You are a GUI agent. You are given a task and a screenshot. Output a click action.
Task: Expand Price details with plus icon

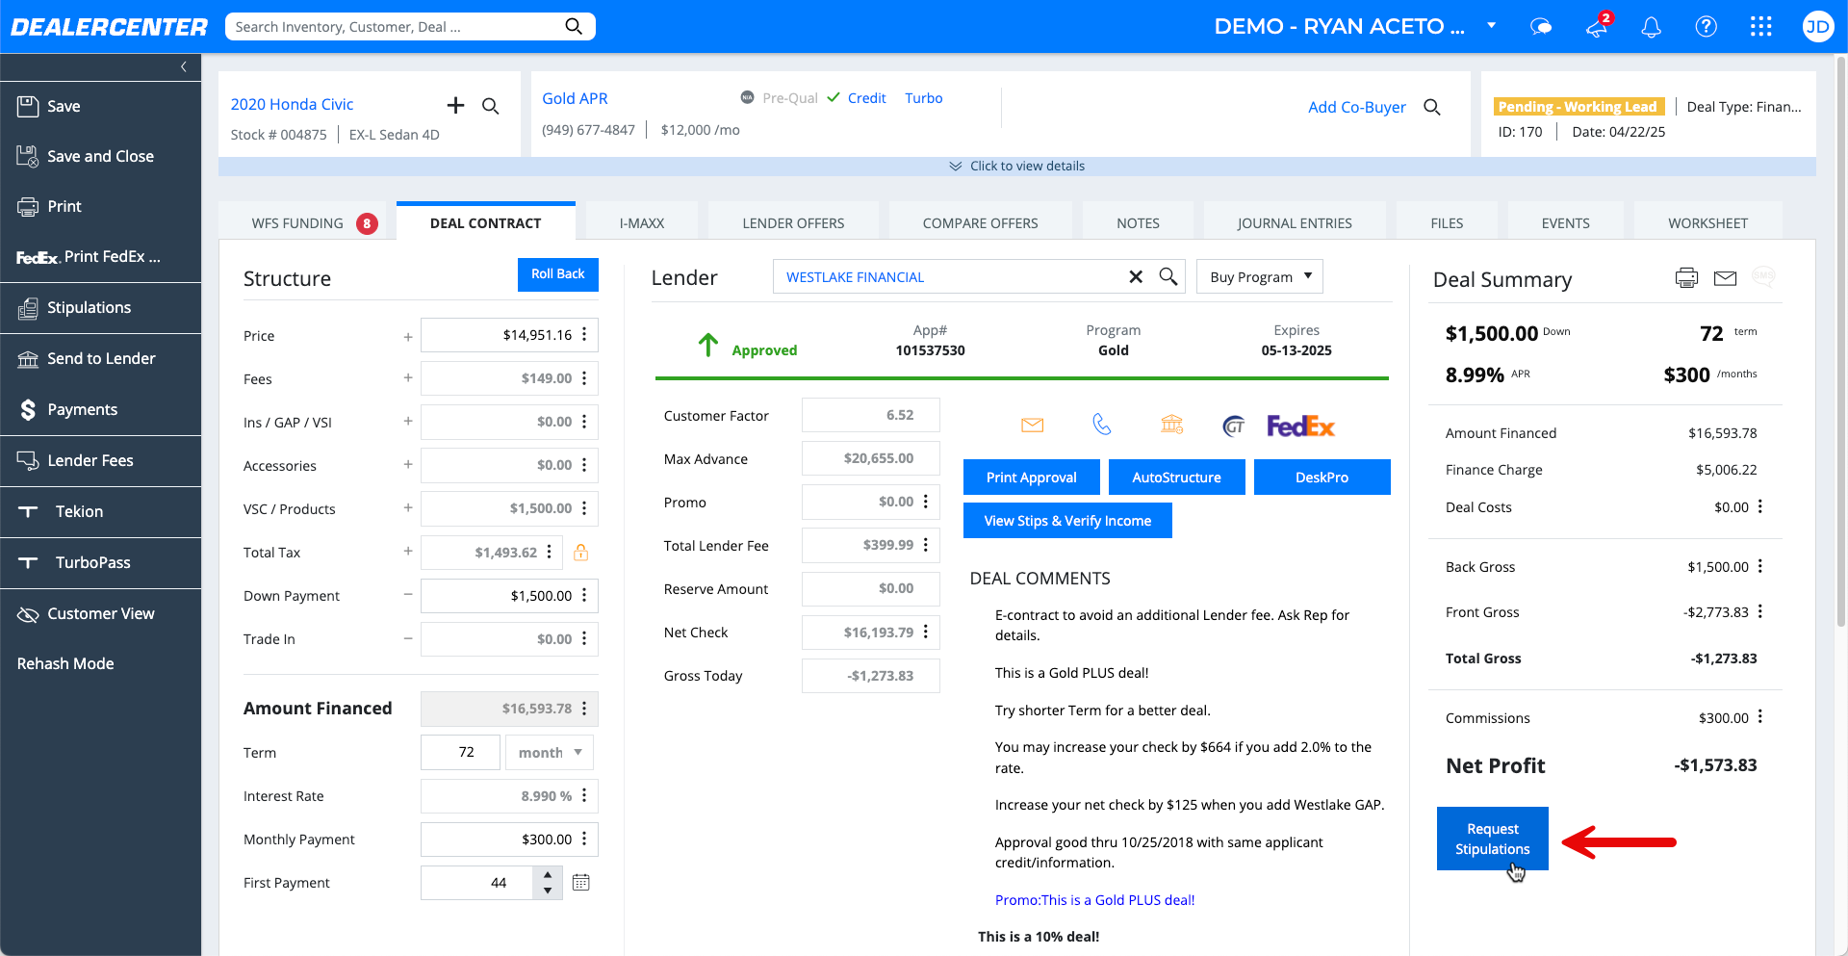pos(408,336)
